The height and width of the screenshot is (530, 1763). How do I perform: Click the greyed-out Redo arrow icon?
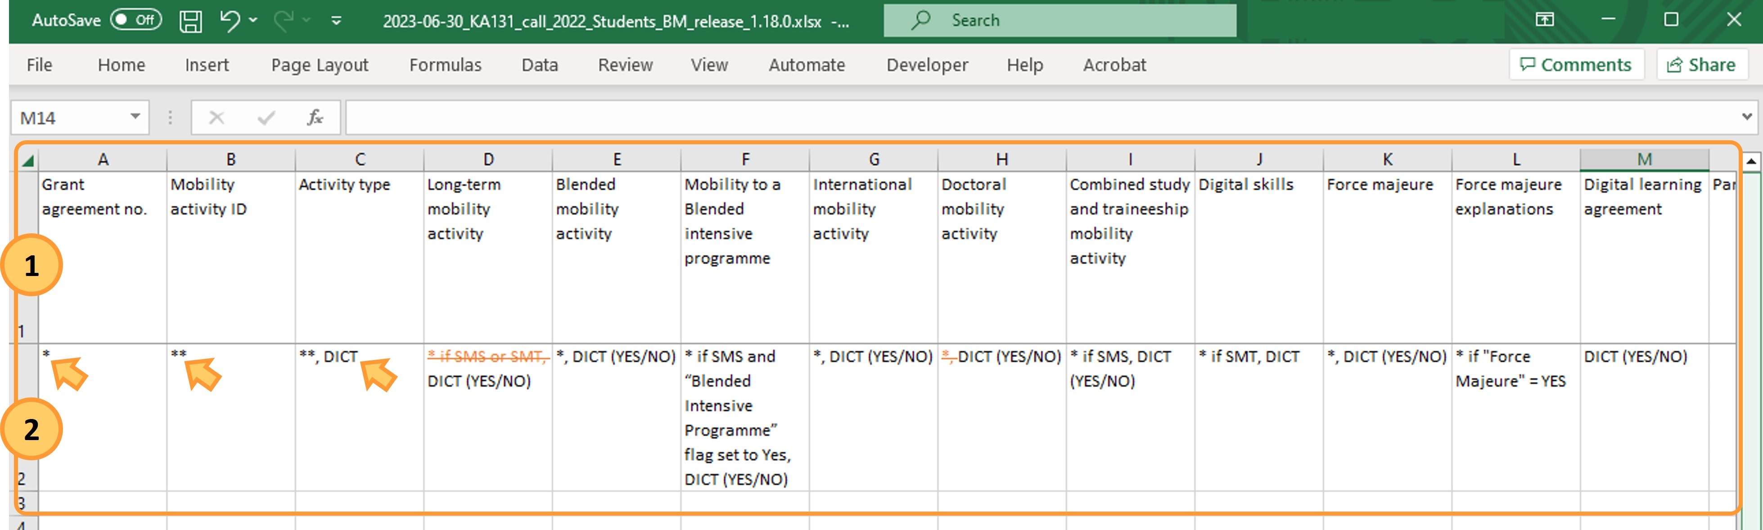coord(284,21)
